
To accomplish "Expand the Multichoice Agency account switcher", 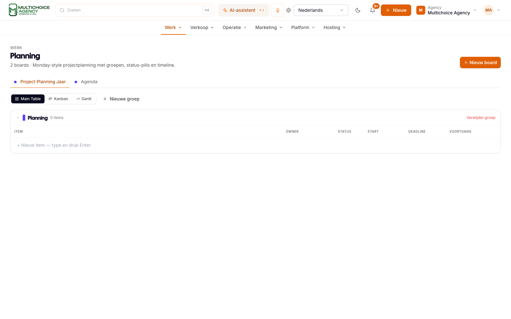I will 446,10.
